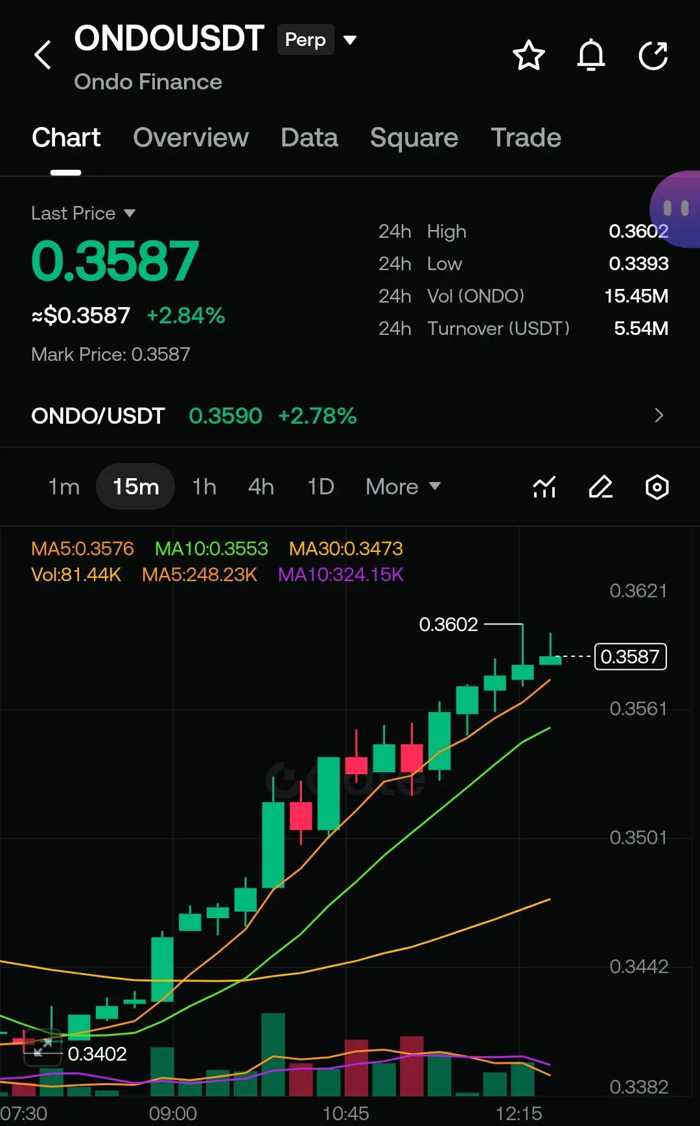Expand chart to fullscreen icon
This screenshot has width=700, height=1126.
click(43, 1048)
